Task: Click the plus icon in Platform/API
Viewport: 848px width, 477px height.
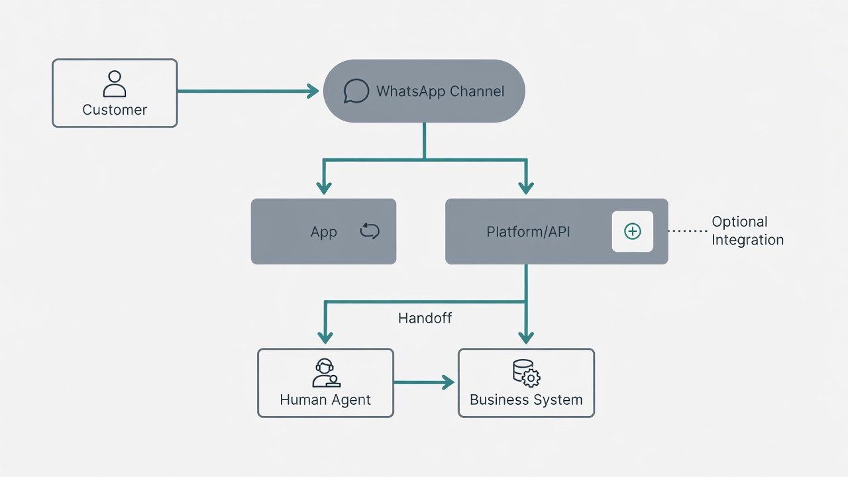Action: [633, 231]
